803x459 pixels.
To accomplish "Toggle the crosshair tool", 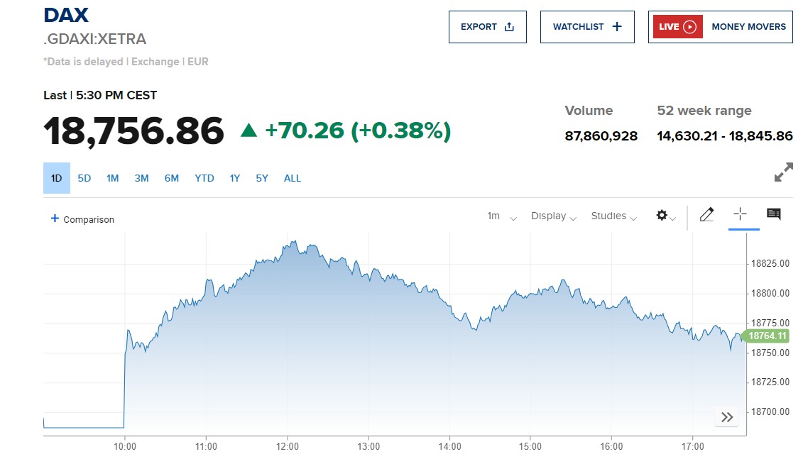I will (740, 214).
